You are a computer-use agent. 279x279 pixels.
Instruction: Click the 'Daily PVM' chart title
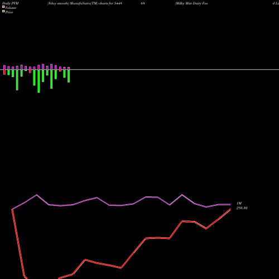pos(11,3)
